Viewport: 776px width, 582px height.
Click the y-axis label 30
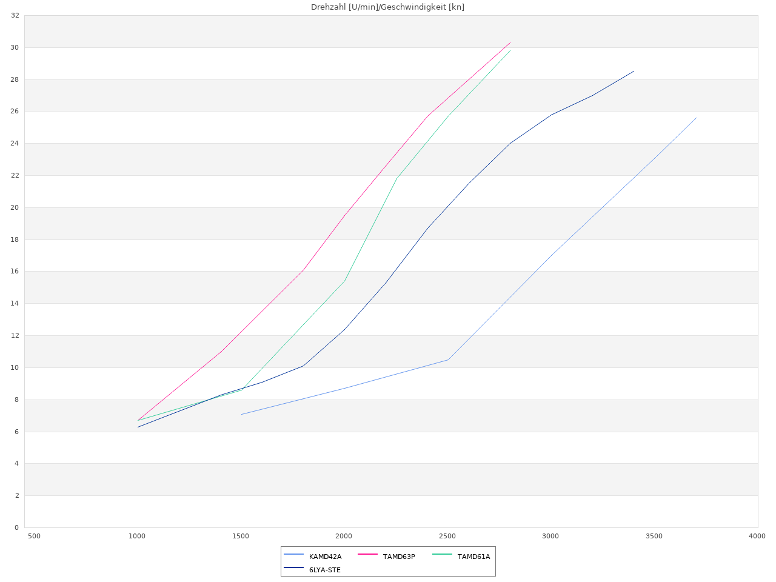[x=15, y=47]
